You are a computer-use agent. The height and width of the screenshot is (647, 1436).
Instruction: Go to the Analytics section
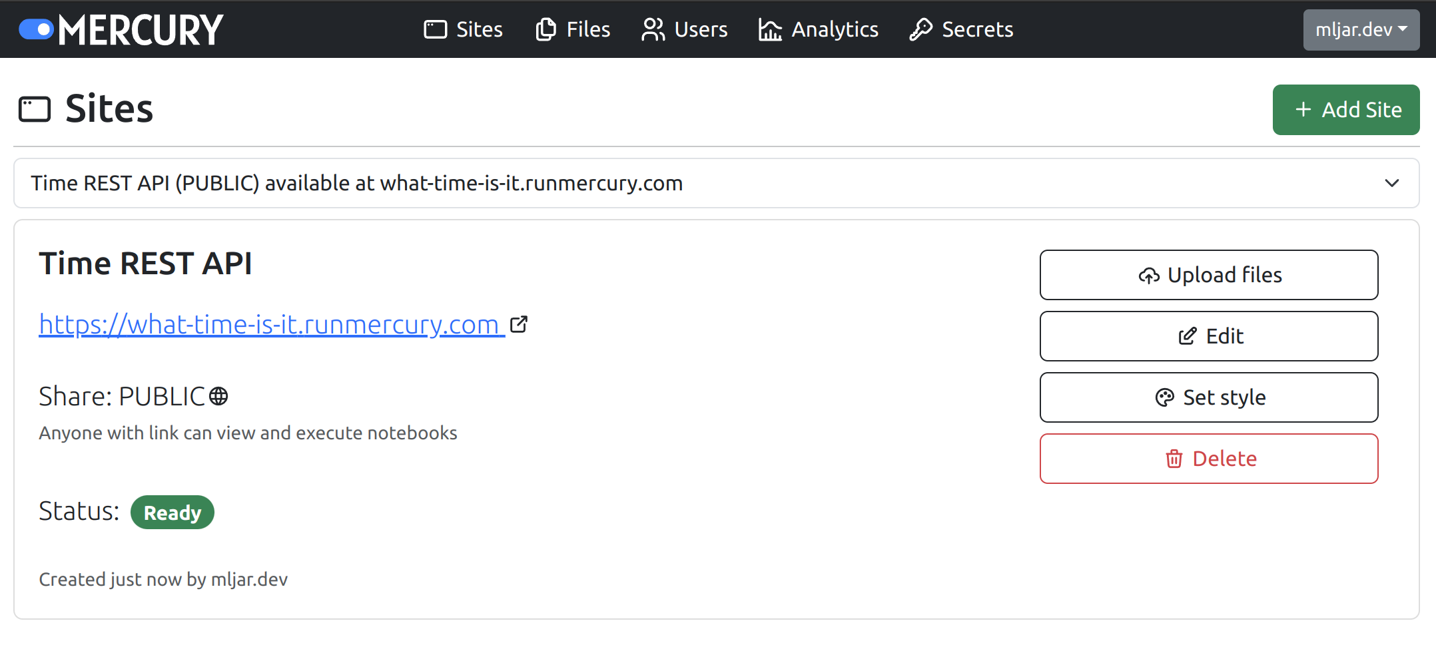pyautogui.click(x=834, y=29)
